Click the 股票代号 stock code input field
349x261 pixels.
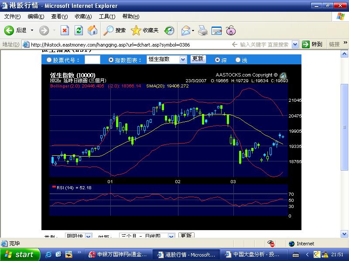click(x=92, y=60)
